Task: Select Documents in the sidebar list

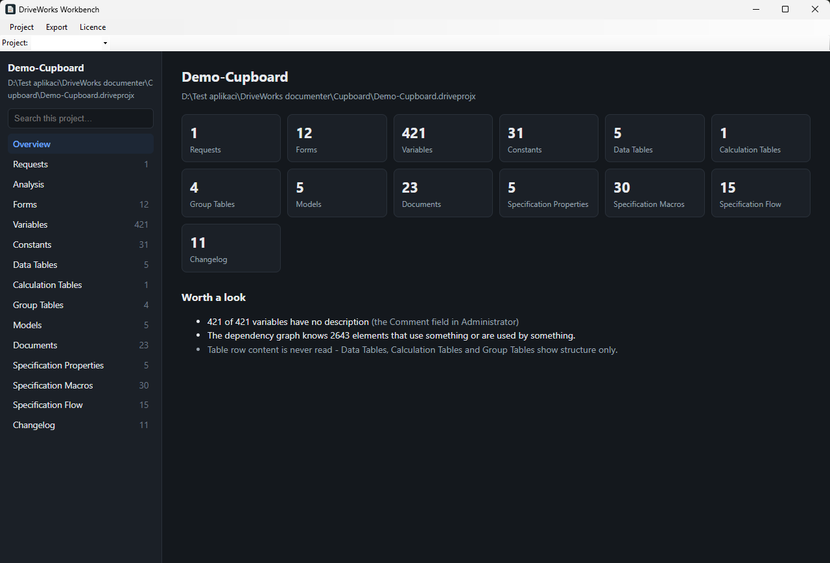Action: point(80,345)
